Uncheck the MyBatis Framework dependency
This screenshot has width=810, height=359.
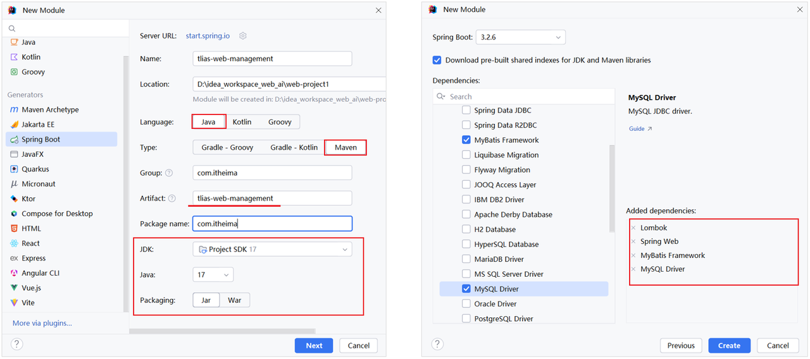[466, 140]
